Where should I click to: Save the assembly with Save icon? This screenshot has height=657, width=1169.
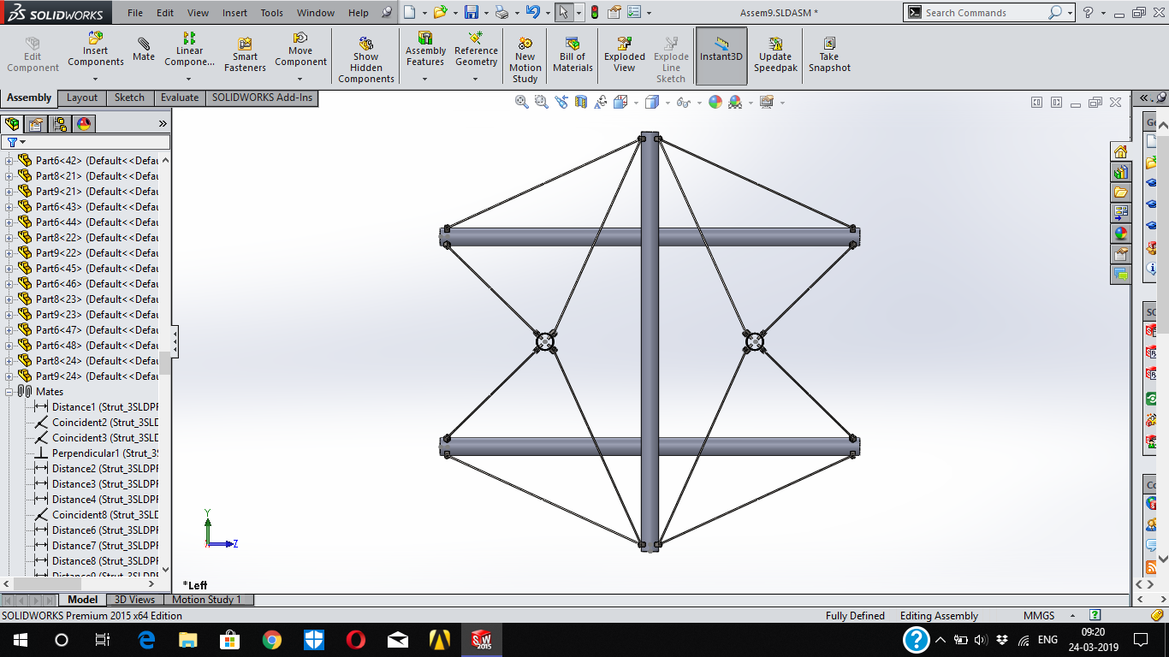coord(471,12)
